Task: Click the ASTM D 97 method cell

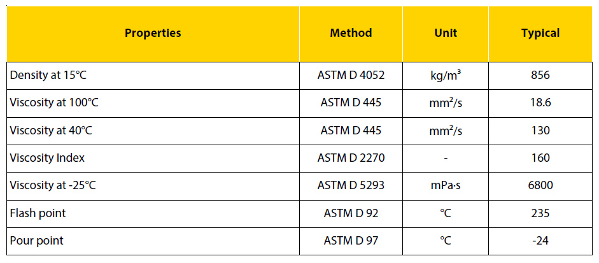Action: pos(351,241)
